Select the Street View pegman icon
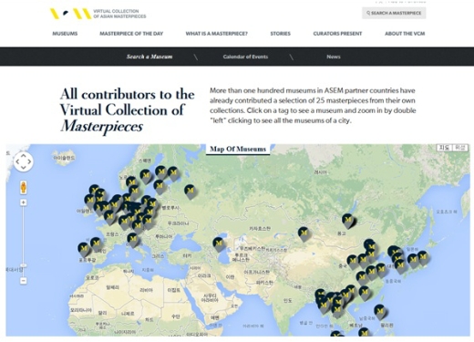This screenshot has height=342, width=474. (24, 187)
